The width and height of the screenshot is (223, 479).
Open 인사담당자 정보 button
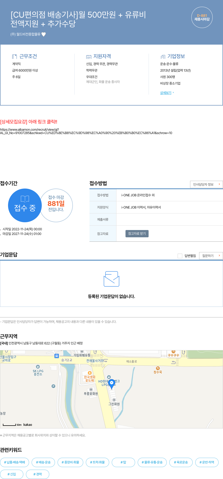click(206, 184)
